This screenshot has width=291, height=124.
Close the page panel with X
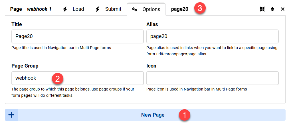(283, 9)
